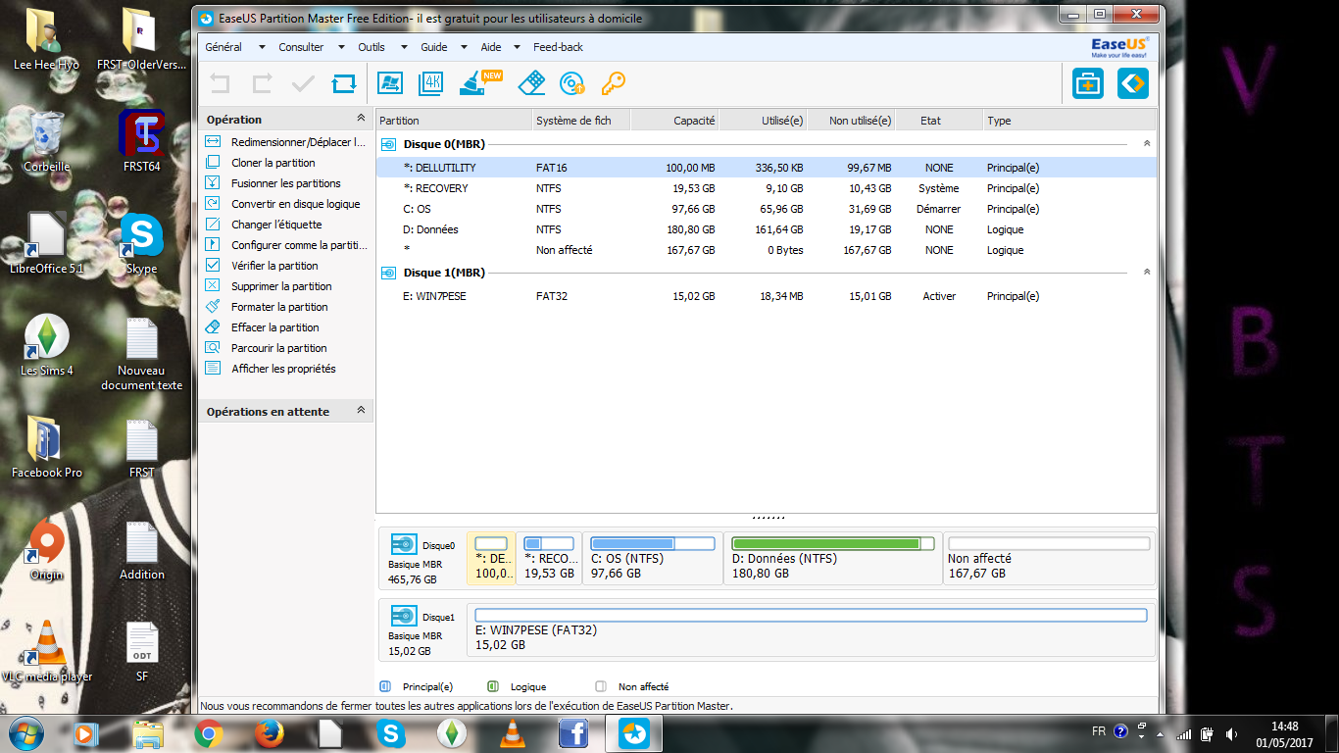Select the E: WIN7PESE partition row
Viewport: 1339px width, 753px height.
pos(766,296)
